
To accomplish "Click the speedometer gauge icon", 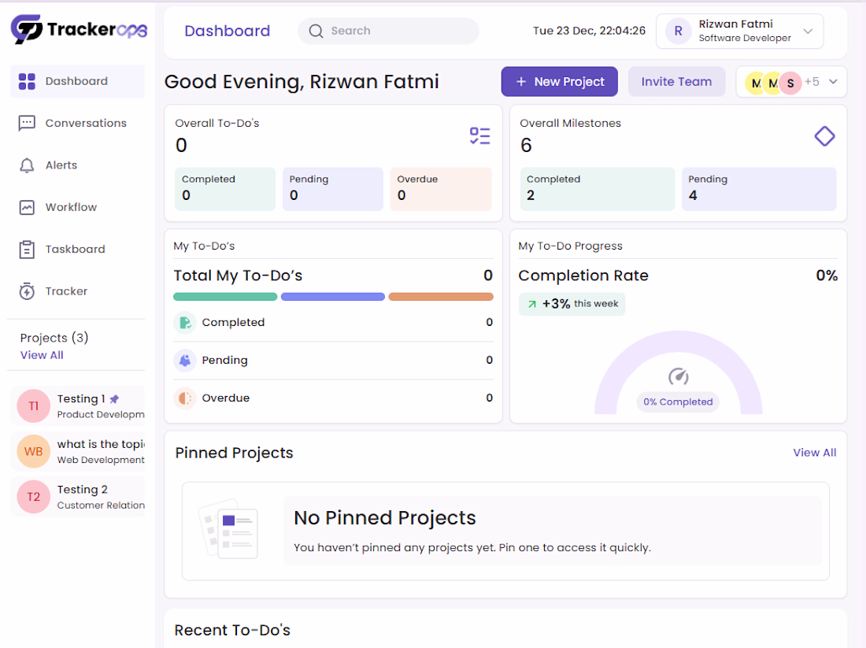I will (678, 377).
